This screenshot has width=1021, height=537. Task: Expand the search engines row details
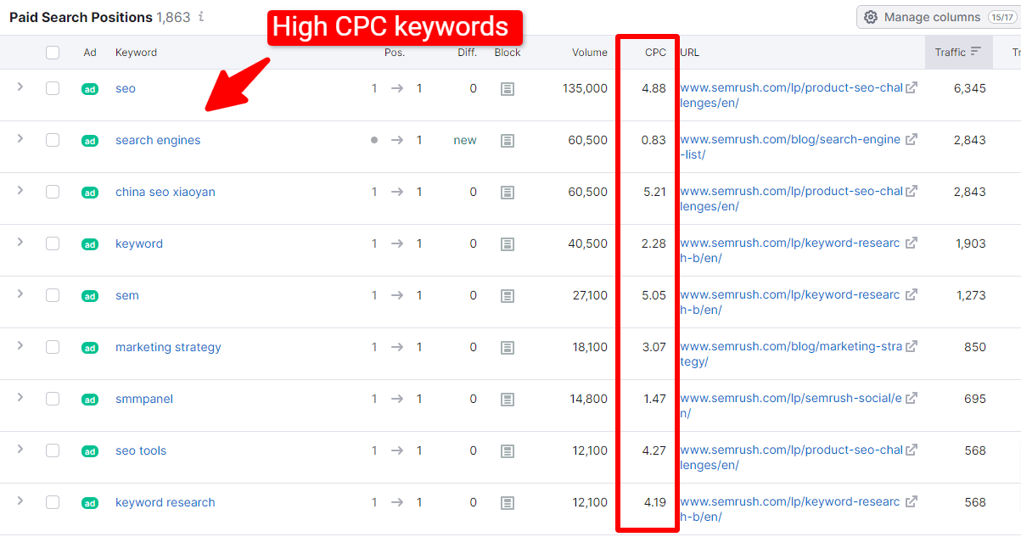20,138
